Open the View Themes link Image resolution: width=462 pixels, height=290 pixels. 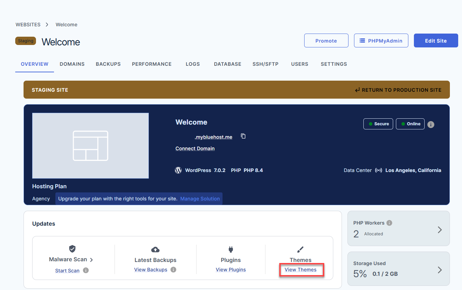click(301, 270)
